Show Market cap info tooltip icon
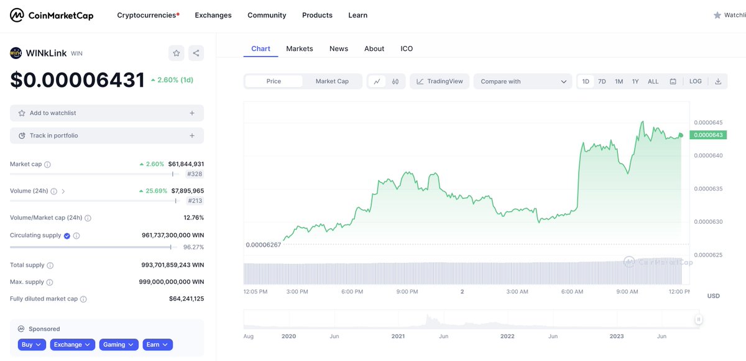 pyautogui.click(x=48, y=165)
